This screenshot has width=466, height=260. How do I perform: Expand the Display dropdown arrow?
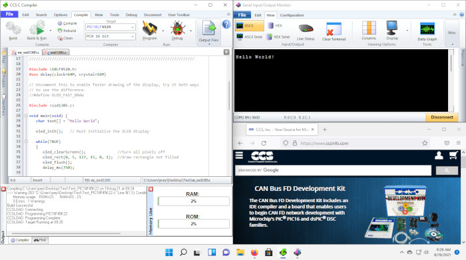(x=407, y=31)
